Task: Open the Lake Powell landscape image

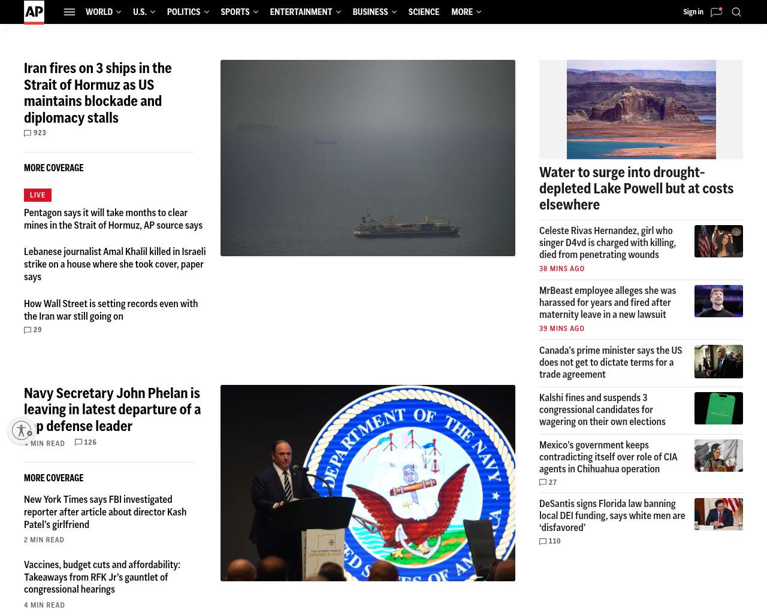Action: [x=641, y=110]
